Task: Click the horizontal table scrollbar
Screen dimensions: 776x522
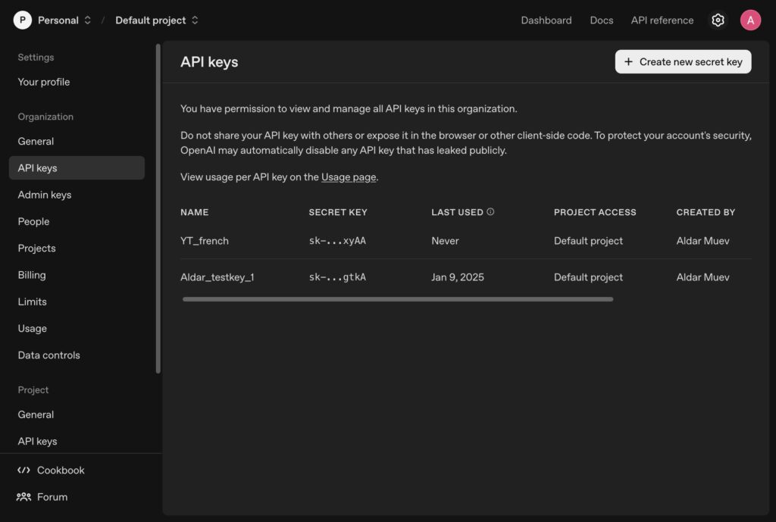Action: [x=397, y=299]
